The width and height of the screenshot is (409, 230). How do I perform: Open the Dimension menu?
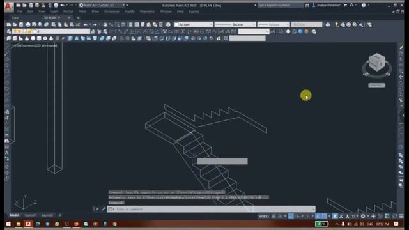(x=112, y=11)
